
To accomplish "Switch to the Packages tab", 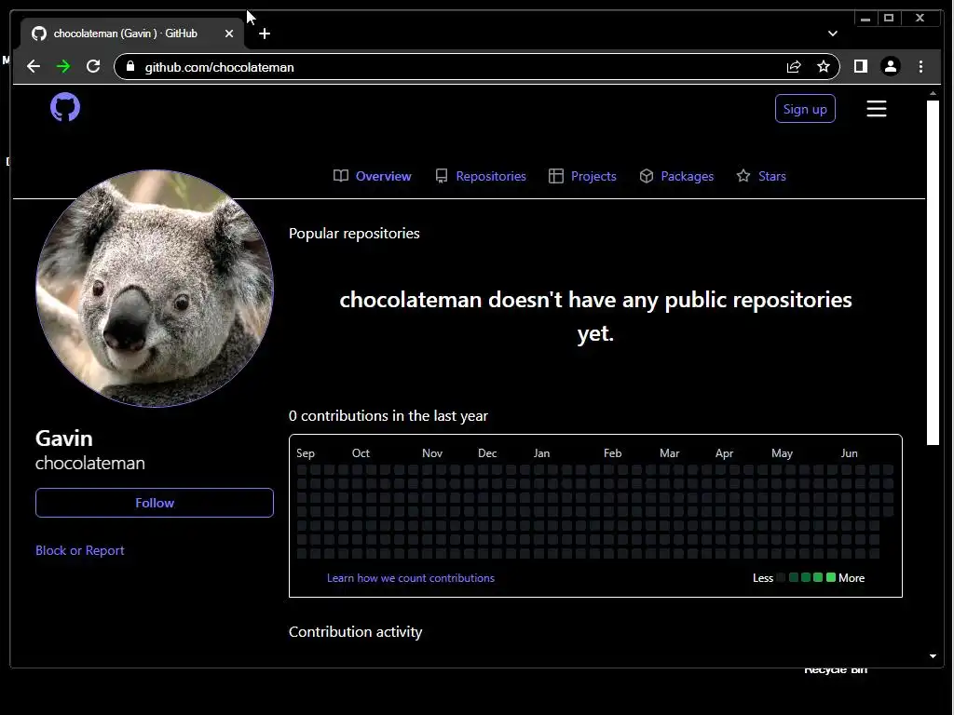I will pyautogui.click(x=676, y=176).
